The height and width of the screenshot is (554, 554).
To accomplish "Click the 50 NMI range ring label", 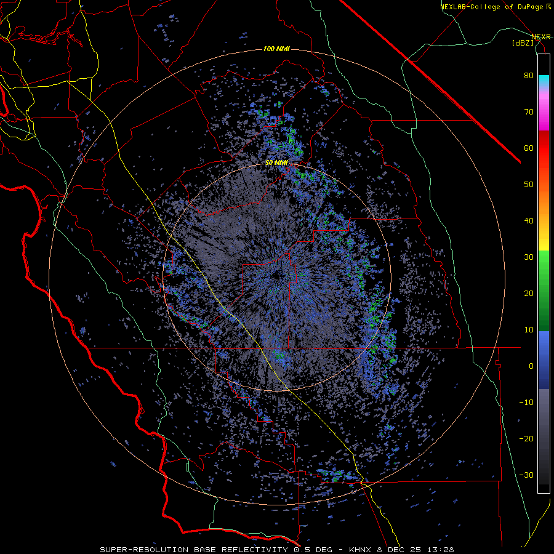I will pyautogui.click(x=276, y=163).
